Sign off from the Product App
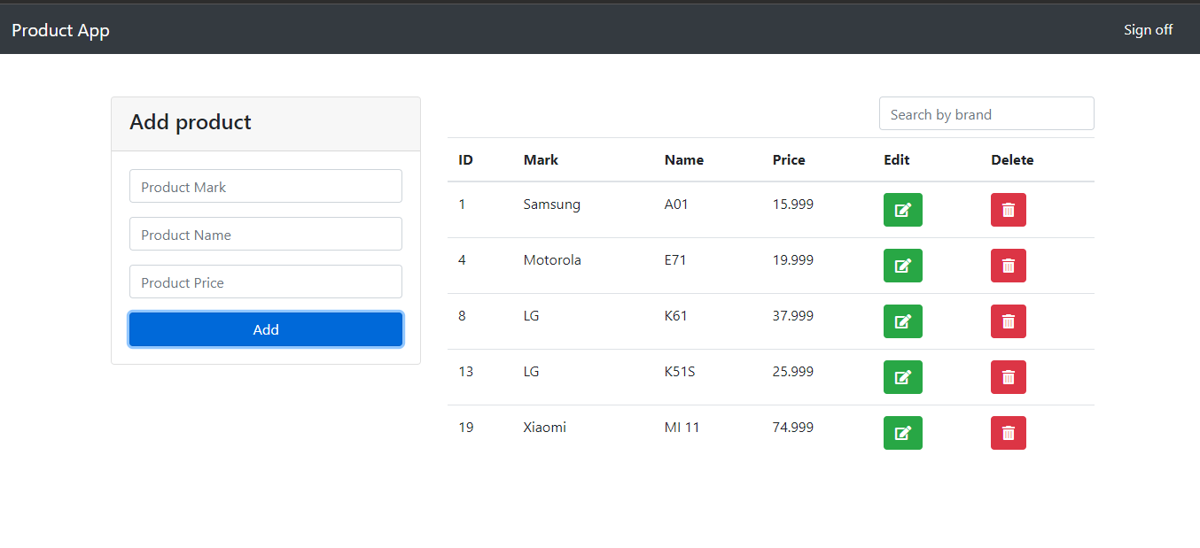 (1148, 29)
